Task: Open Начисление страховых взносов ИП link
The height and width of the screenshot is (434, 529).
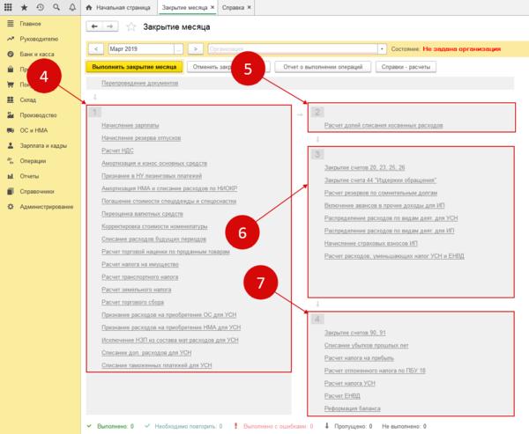Action: click(371, 243)
